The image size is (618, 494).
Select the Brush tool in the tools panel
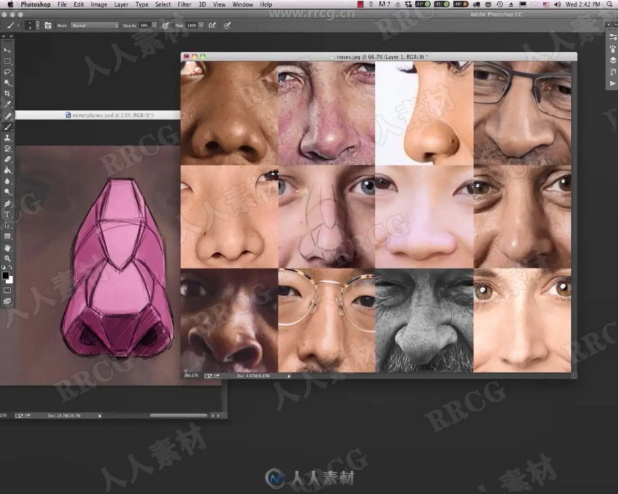tap(7, 127)
